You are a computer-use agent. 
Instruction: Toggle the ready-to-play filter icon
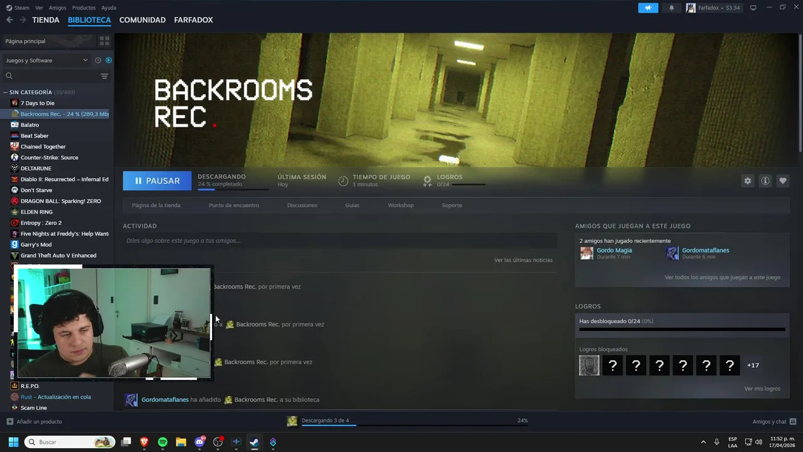click(109, 60)
